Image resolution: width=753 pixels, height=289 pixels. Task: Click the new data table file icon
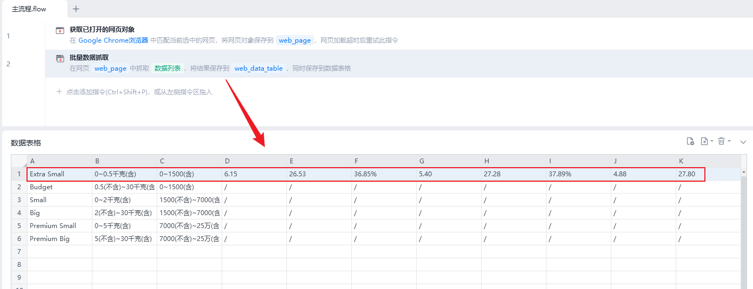pyautogui.click(x=690, y=141)
